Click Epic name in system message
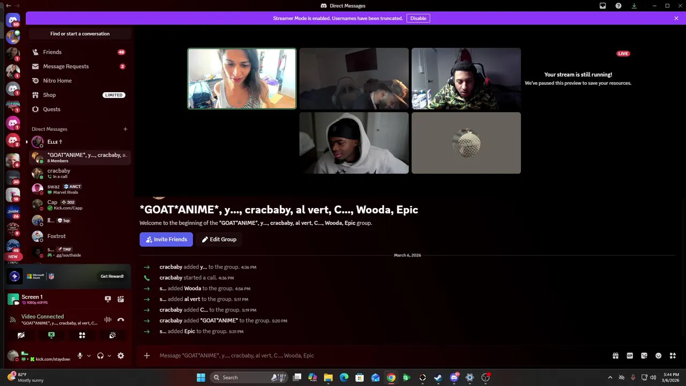 189,331
